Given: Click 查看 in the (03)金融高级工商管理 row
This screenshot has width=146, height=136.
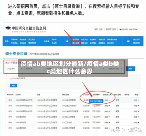Looking at the screenshot, I should [x=117, y=111].
